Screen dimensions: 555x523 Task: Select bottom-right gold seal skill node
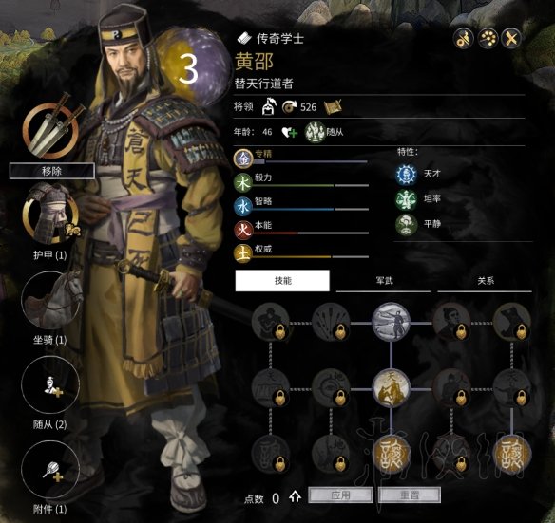coord(512,455)
